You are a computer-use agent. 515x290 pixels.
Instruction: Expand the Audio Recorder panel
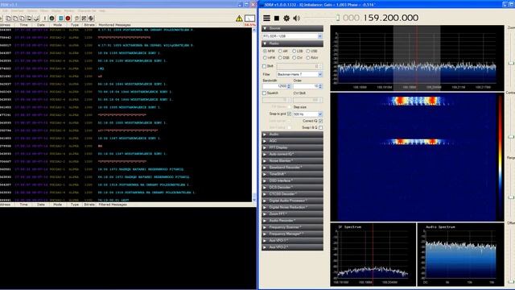(292, 220)
